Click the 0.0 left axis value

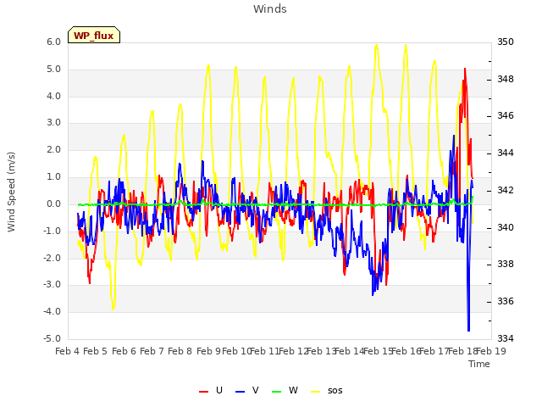click(53, 203)
